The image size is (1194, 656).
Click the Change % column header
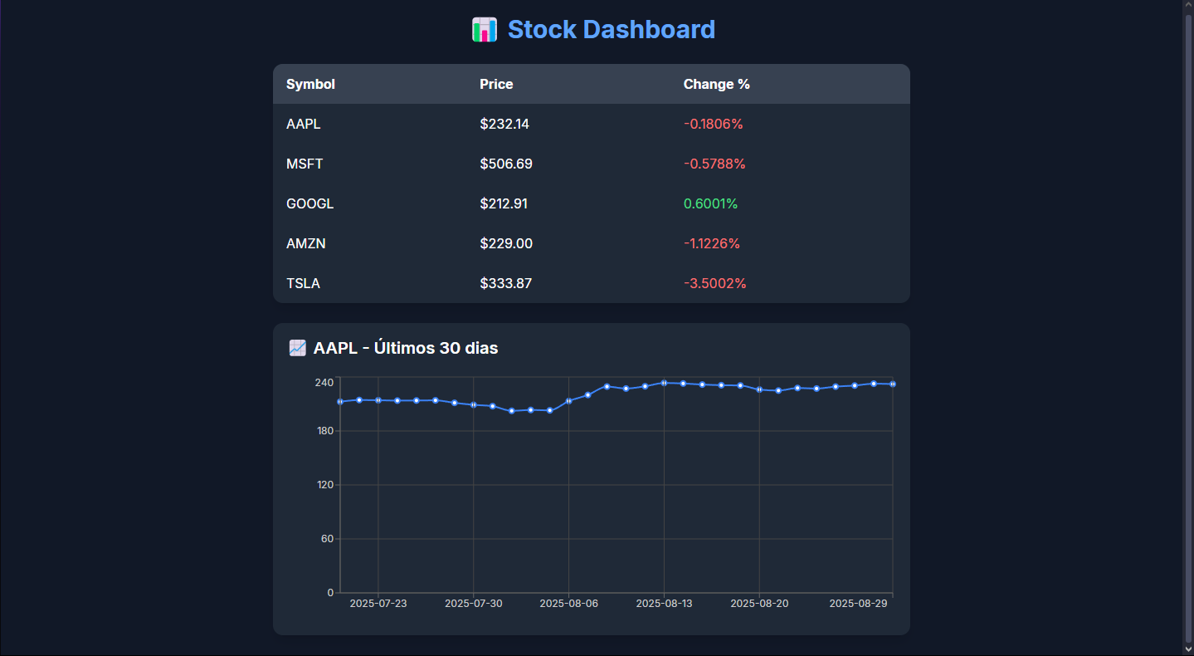point(716,84)
